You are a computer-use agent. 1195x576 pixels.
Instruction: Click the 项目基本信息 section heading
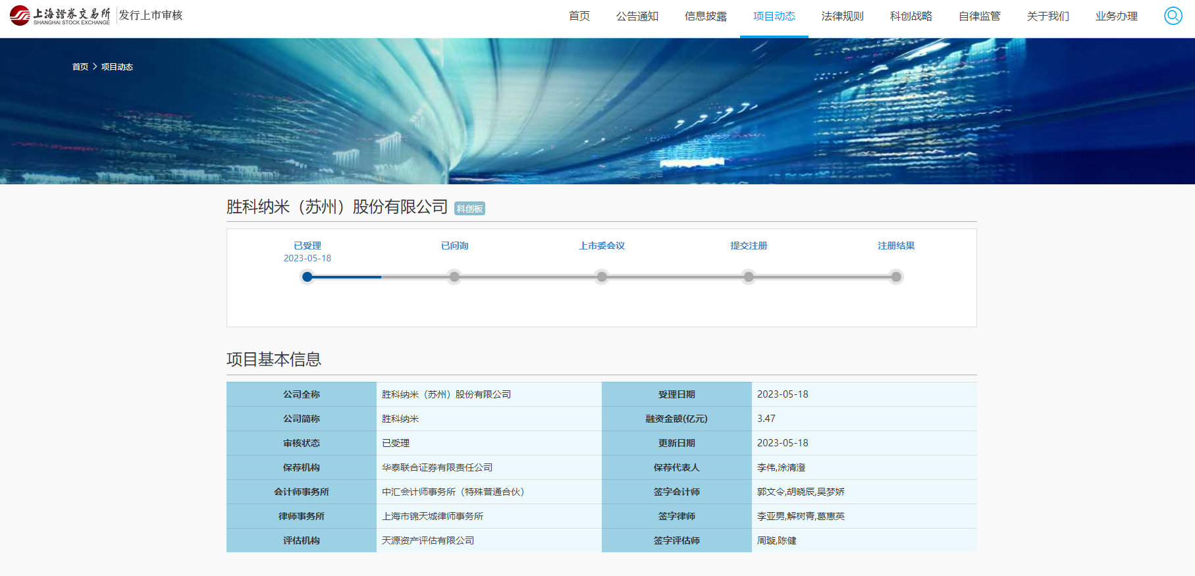click(x=274, y=359)
